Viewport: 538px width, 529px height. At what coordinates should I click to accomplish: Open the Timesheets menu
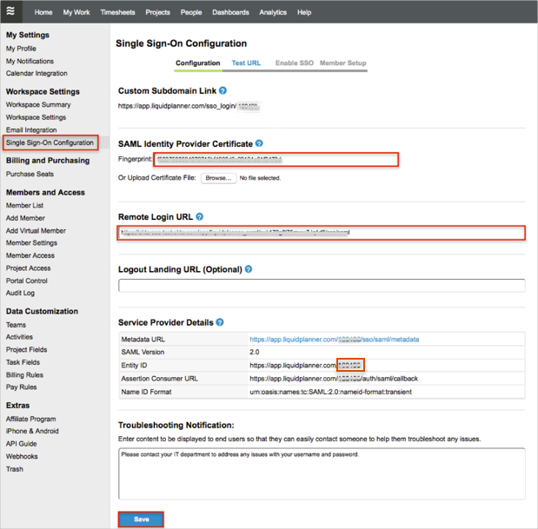pyautogui.click(x=117, y=12)
